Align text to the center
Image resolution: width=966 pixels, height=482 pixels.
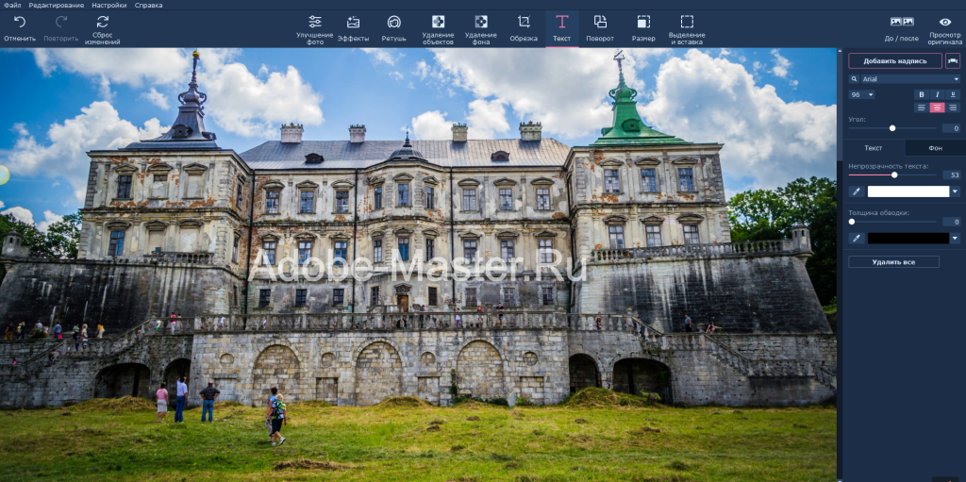[x=938, y=108]
